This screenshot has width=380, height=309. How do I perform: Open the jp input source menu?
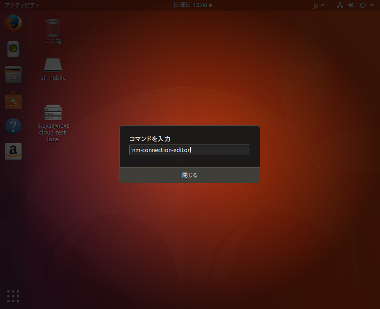click(x=319, y=5)
